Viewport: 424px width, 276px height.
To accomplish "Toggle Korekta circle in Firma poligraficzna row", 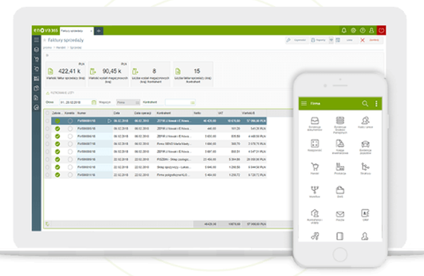I will (70, 175).
